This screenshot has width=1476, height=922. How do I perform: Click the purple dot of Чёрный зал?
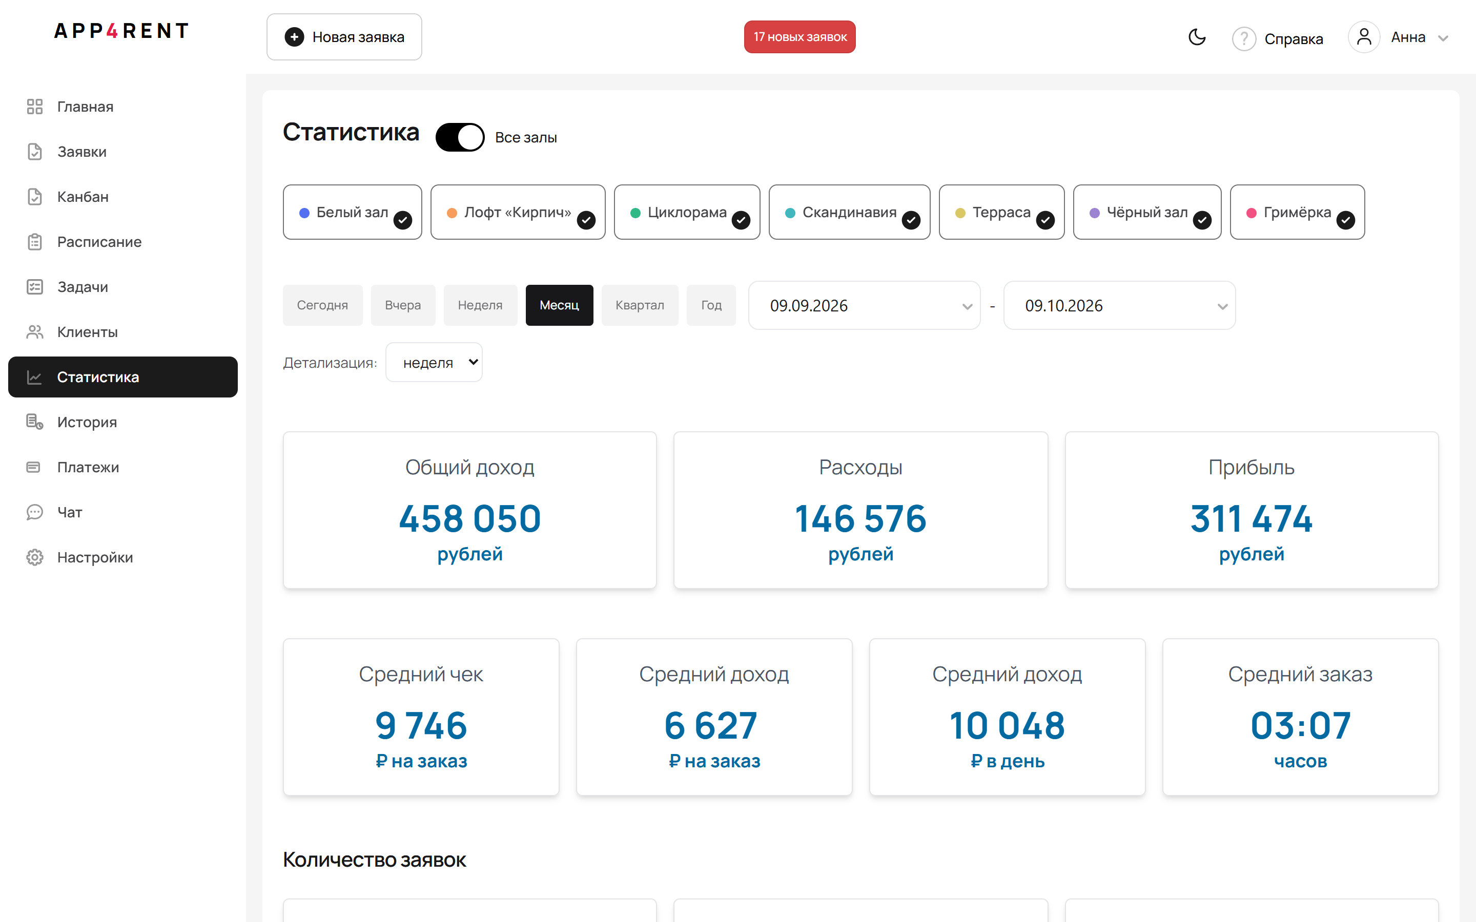click(1094, 213)
